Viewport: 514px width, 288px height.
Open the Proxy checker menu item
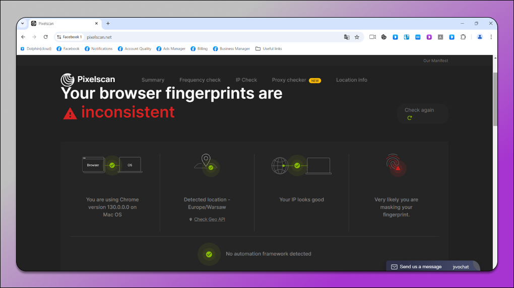pos(289,80)
